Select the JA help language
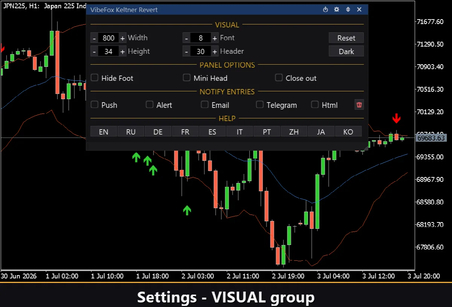 click(321, 132)
